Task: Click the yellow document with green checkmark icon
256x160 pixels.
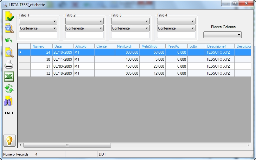Action: click(x=9, y=17)
